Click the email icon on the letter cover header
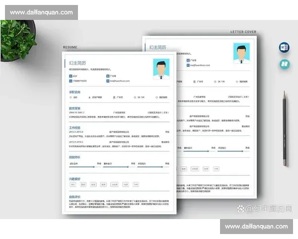The height and width of the screenshot is (239, 298). (x=188, y=65)
